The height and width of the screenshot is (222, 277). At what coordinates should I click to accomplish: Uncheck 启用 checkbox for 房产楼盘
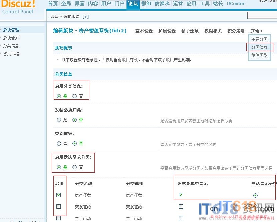tap(59, 195)
